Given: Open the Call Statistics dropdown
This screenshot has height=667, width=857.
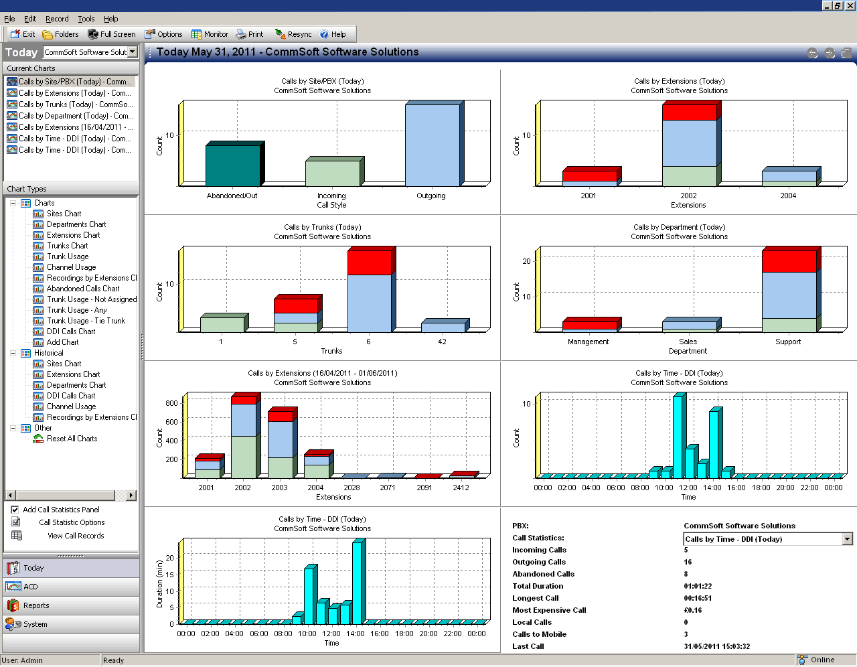Looking at the screenshot, I should click(x=848, y=539).
